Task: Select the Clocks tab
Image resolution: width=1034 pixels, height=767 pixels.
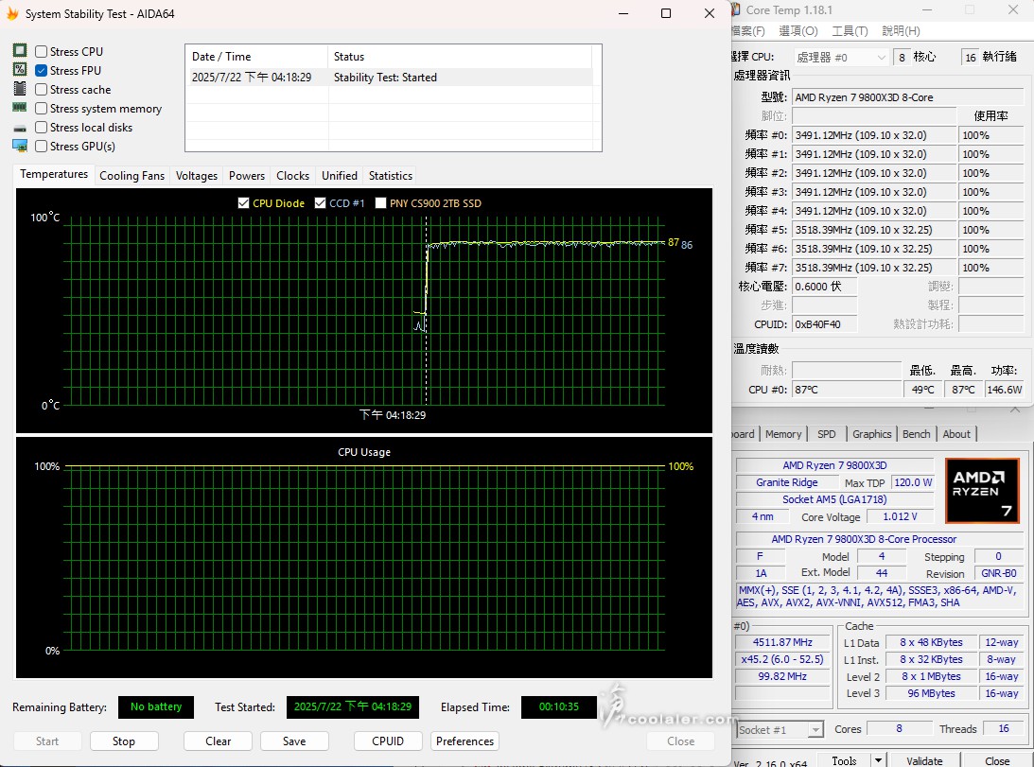Action: [x=292, y=175]
